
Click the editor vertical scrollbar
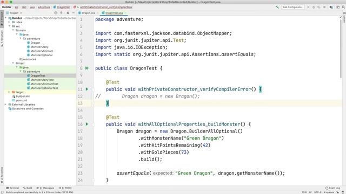[x=341, y=48]
